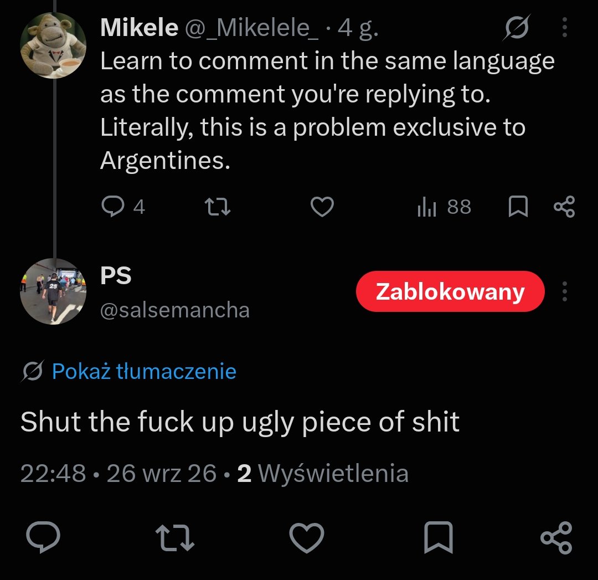Share the PS tweet
The width and height of the screenshot is (598, 580).
click(556, 537)
